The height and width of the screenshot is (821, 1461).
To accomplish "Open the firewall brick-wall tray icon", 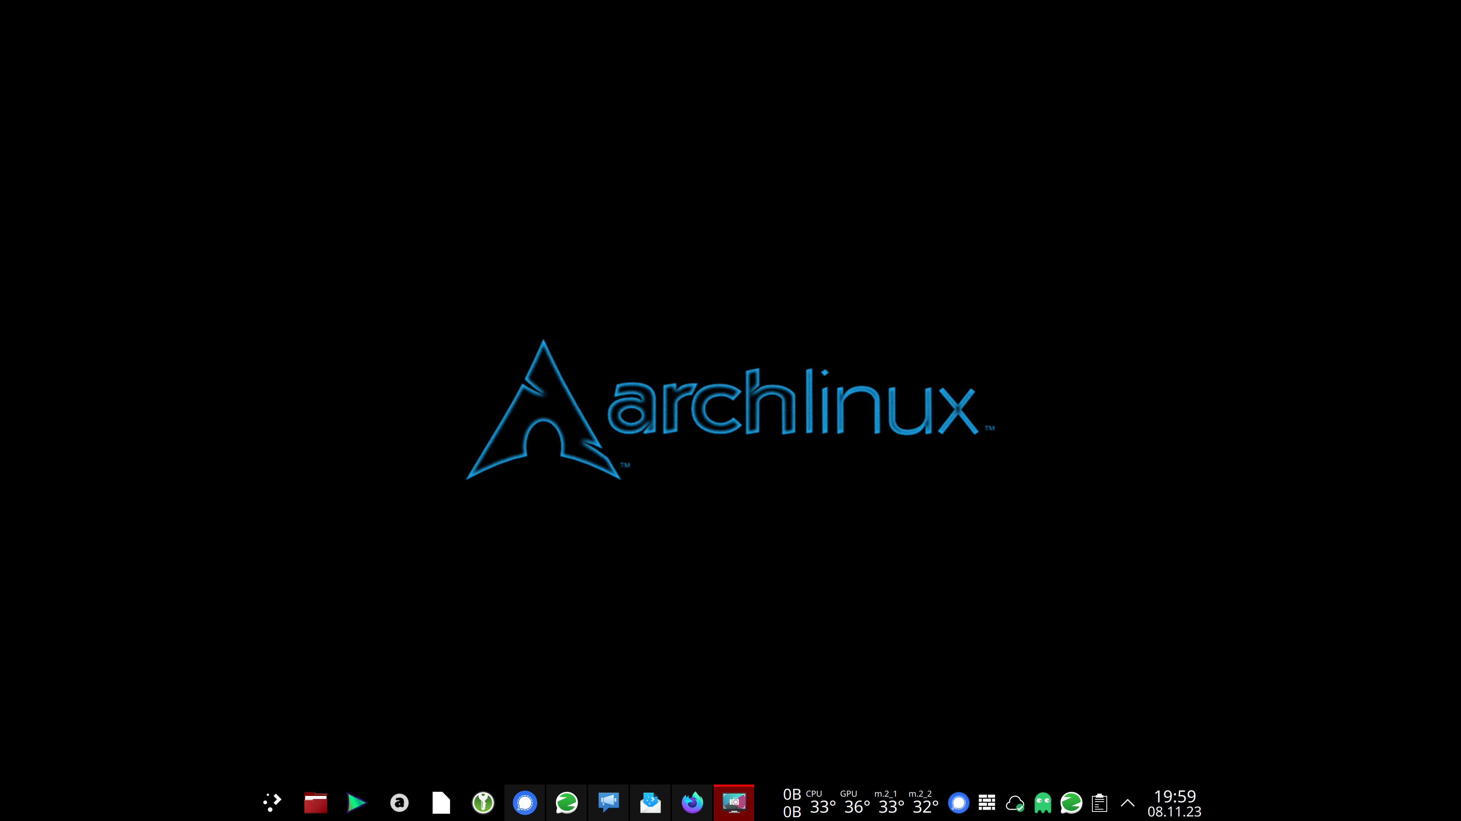I will point(987,802).
